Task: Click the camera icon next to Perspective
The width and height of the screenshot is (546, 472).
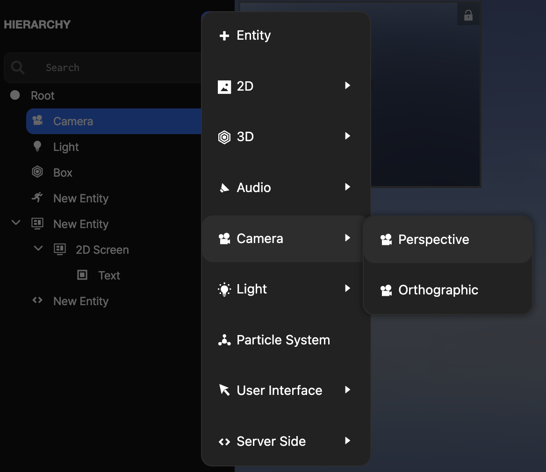Action: [386, 240]
